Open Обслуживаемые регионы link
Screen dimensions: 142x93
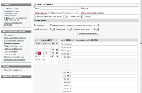tap(14, 57)
